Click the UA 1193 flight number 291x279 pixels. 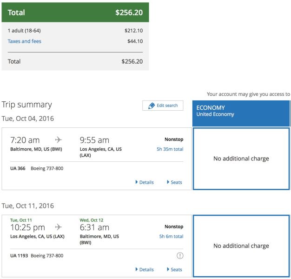(x=19, y=256)
